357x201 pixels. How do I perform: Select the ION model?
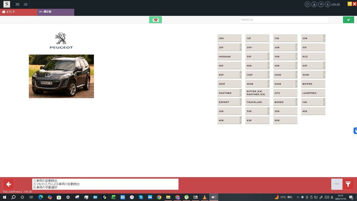(229, 38)
